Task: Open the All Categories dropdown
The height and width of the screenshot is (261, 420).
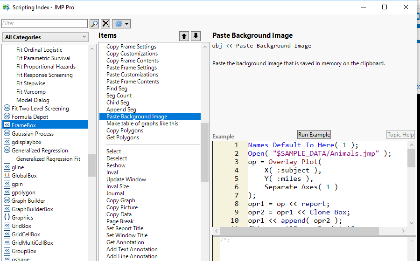Action: click(45, 37)
